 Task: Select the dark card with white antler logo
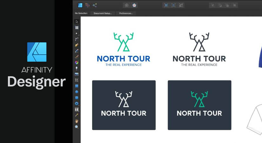124,105
